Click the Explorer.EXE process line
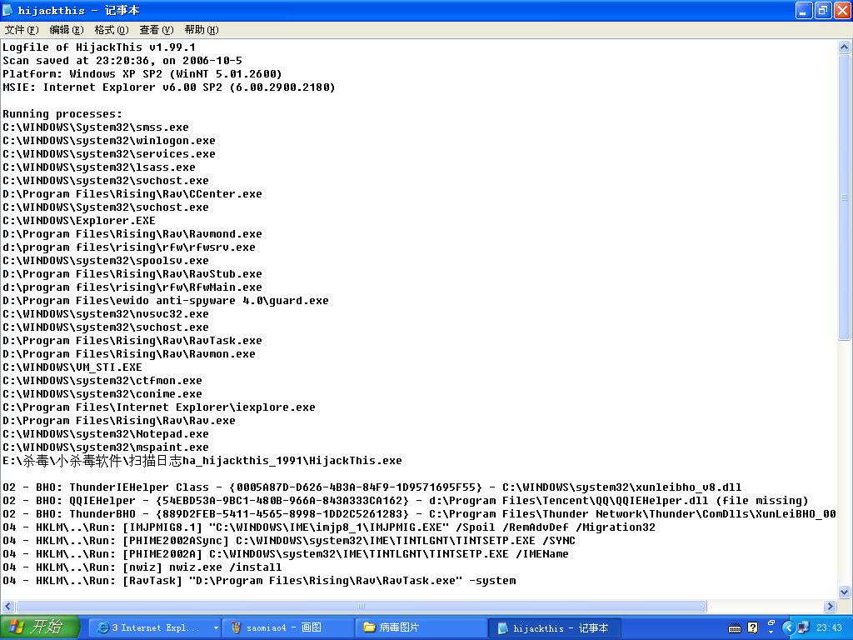 79,220
